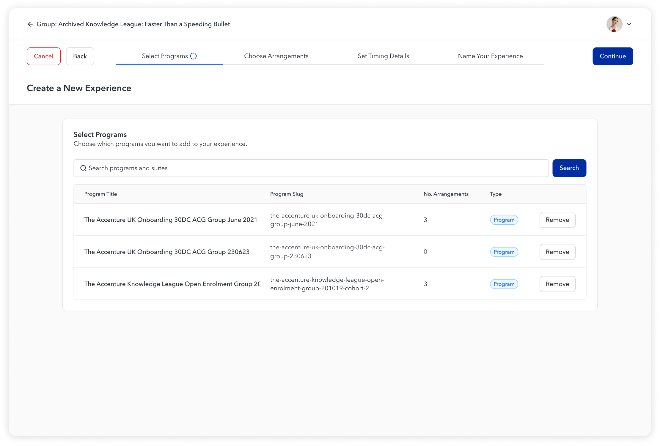Click the loading spinner on Select Programs
This screenshot has width=660, height=446.
click(x=193, y=56)
